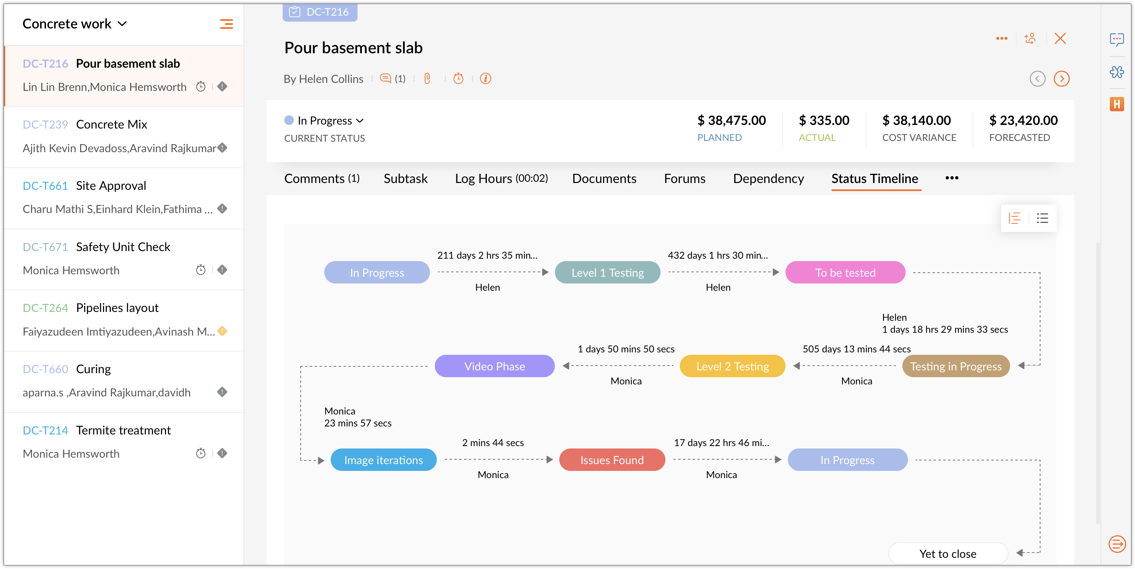Toggle timer on Safety Unit Check task
The height and width of the screenshot is (569, 1135).
[x=201, y=270]
